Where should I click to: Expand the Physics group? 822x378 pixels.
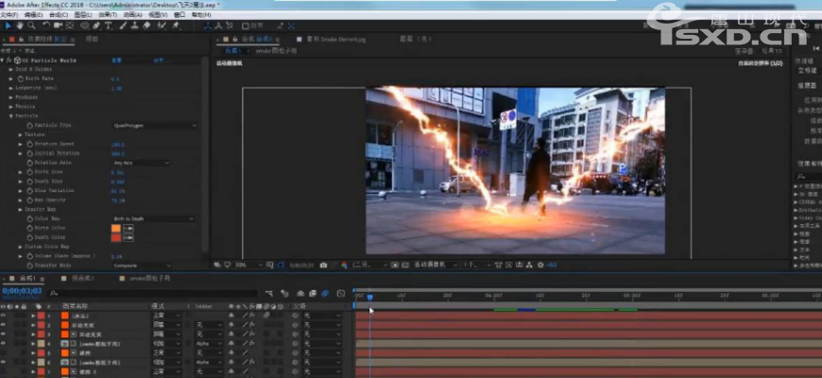point(11,107)
